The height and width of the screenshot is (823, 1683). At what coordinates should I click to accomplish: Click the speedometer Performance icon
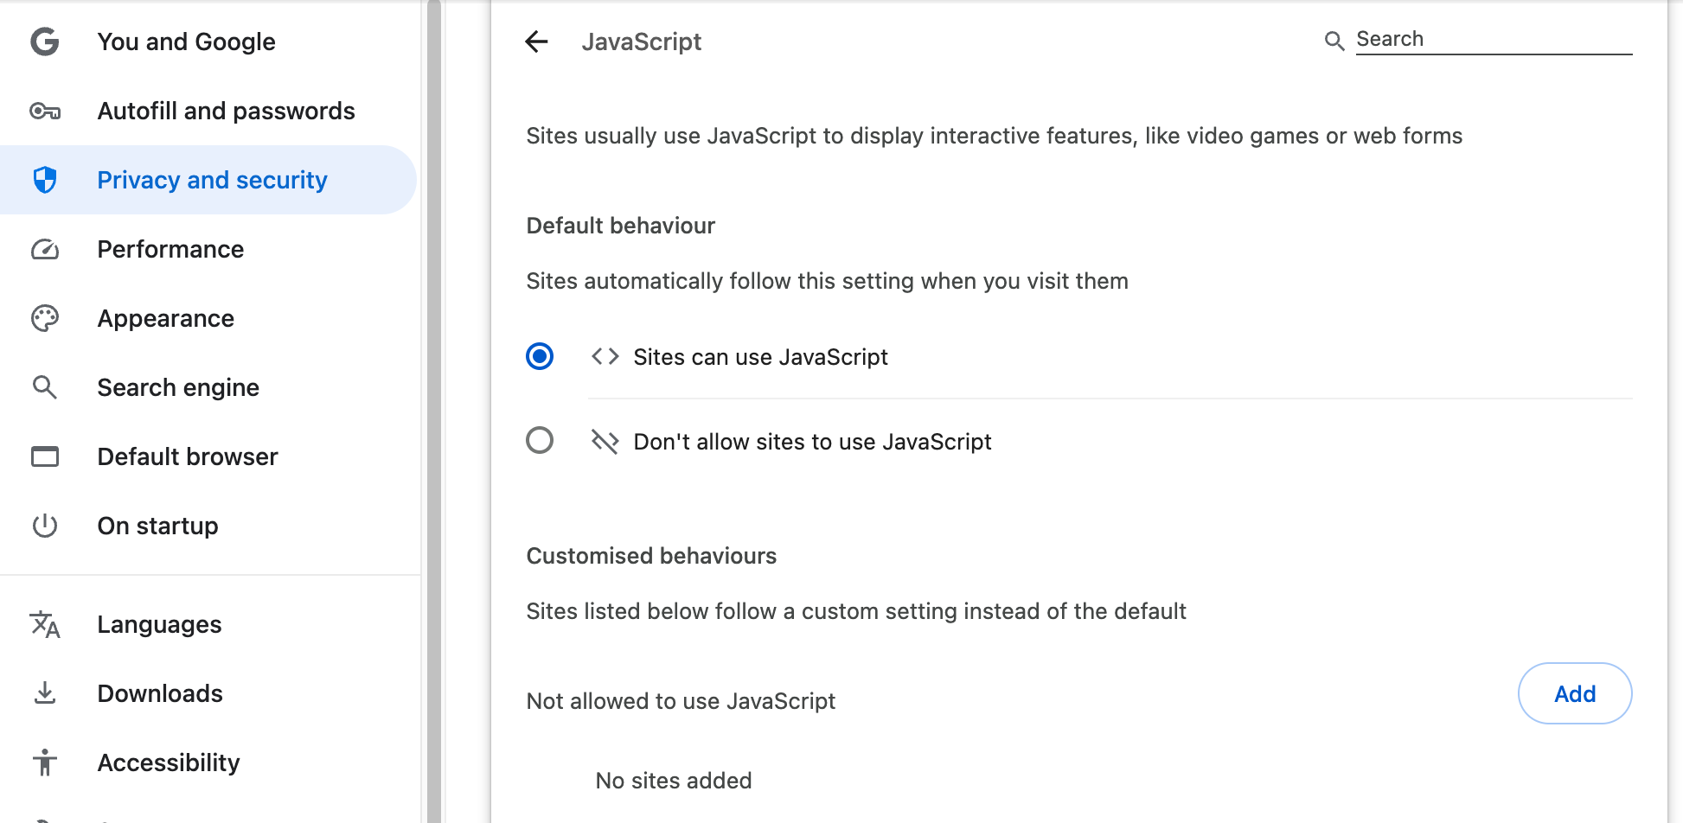44,249
